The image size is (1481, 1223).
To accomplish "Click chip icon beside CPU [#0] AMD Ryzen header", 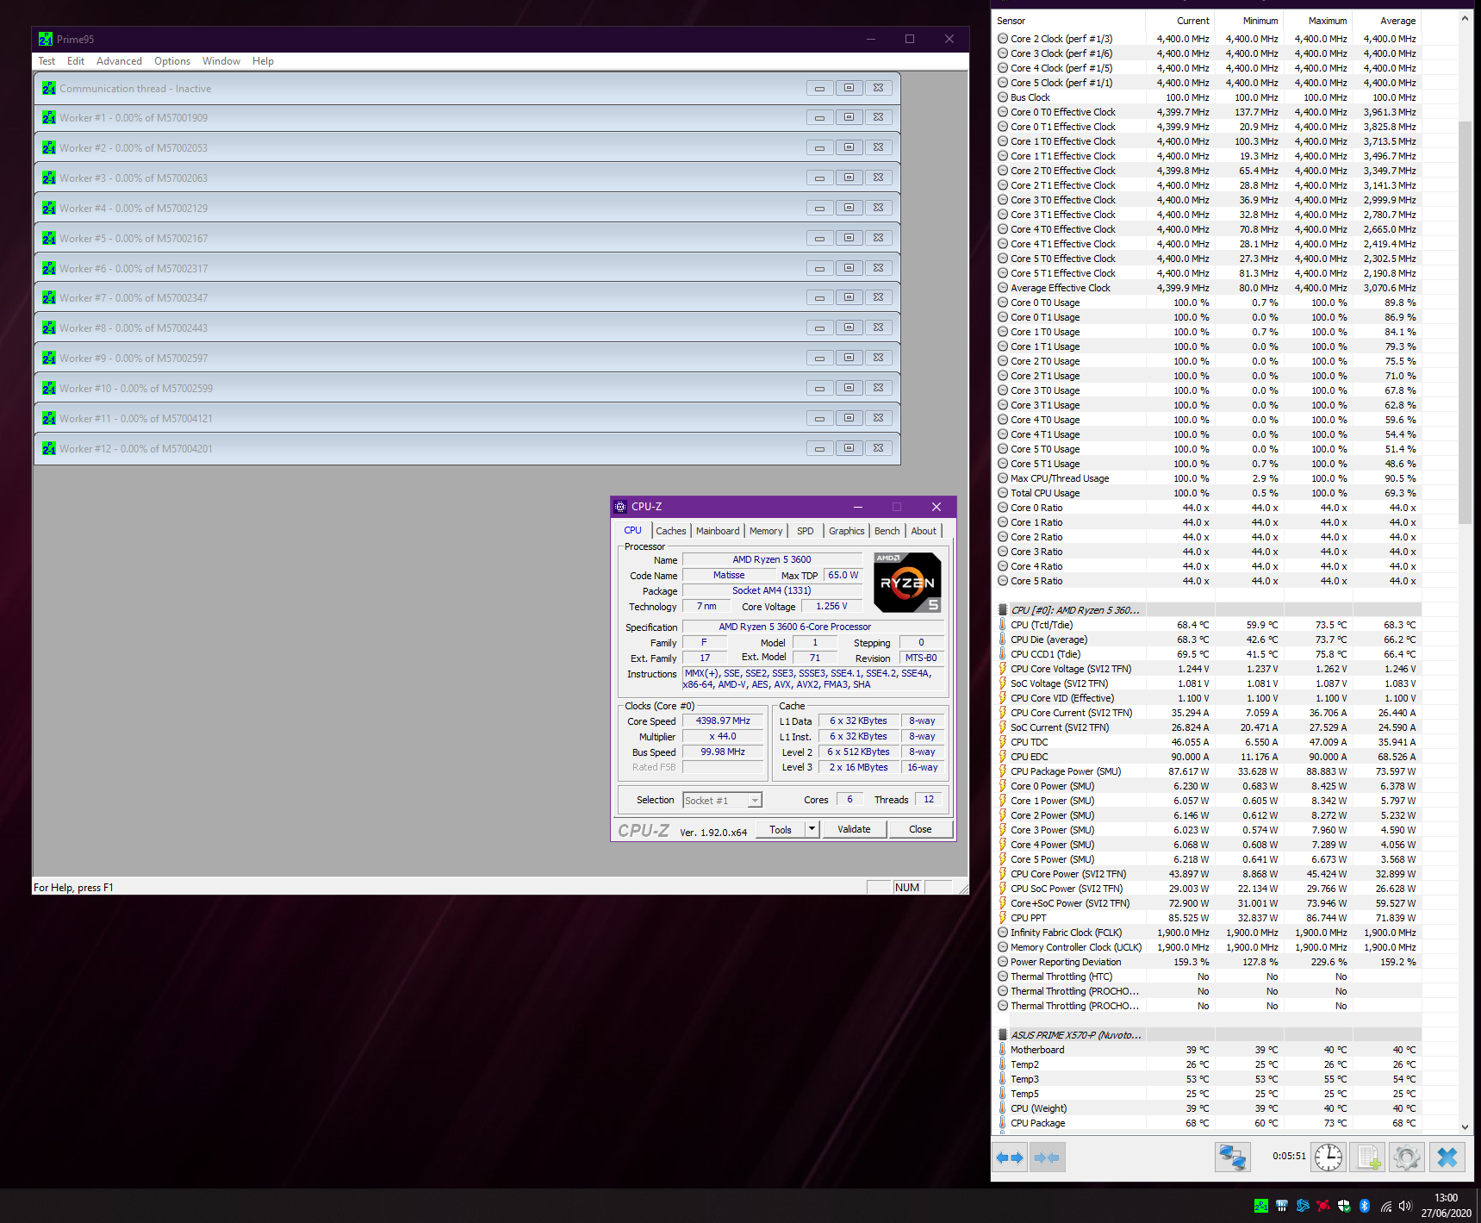I will click(1003, 610).
